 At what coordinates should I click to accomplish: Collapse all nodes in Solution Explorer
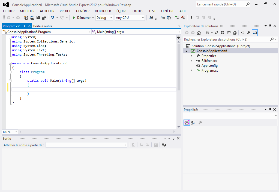[229, 33]
